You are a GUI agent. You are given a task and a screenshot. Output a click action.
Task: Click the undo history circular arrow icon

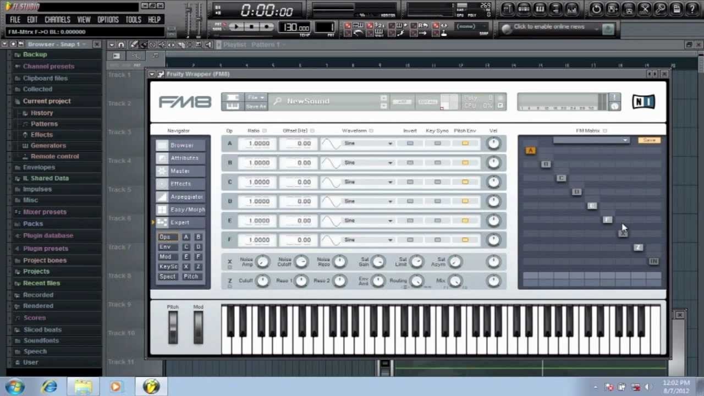coord(597,9)
